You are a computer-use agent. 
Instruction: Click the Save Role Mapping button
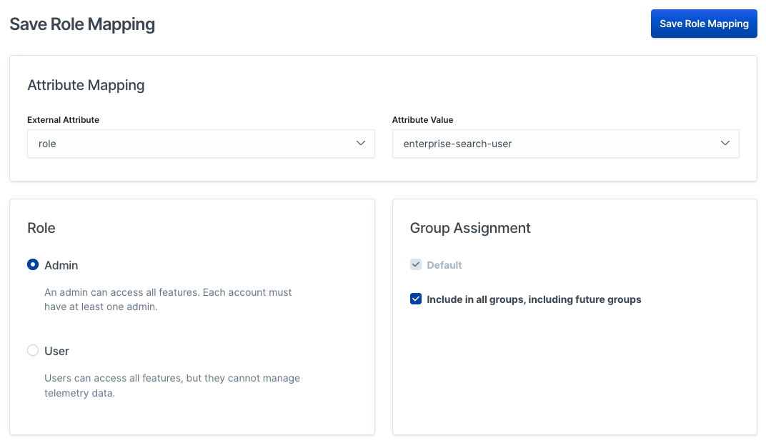[703, 24]
